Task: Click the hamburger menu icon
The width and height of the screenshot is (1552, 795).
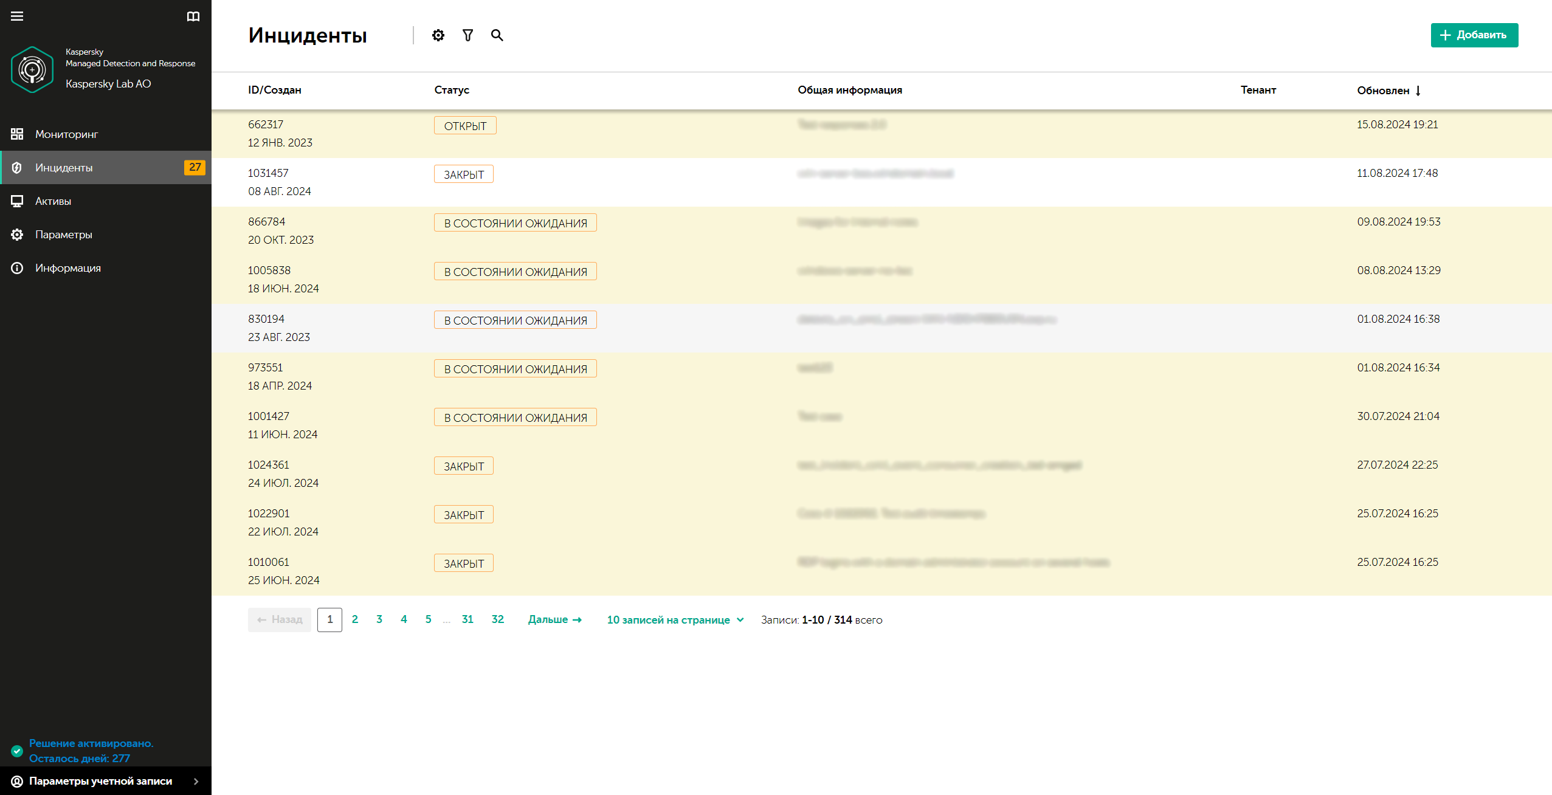Action: [x=17, y=16]
